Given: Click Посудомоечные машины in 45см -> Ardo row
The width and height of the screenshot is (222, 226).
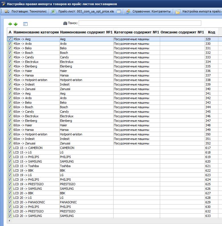Looking at the screenshot, I should (x=137, y=44).
